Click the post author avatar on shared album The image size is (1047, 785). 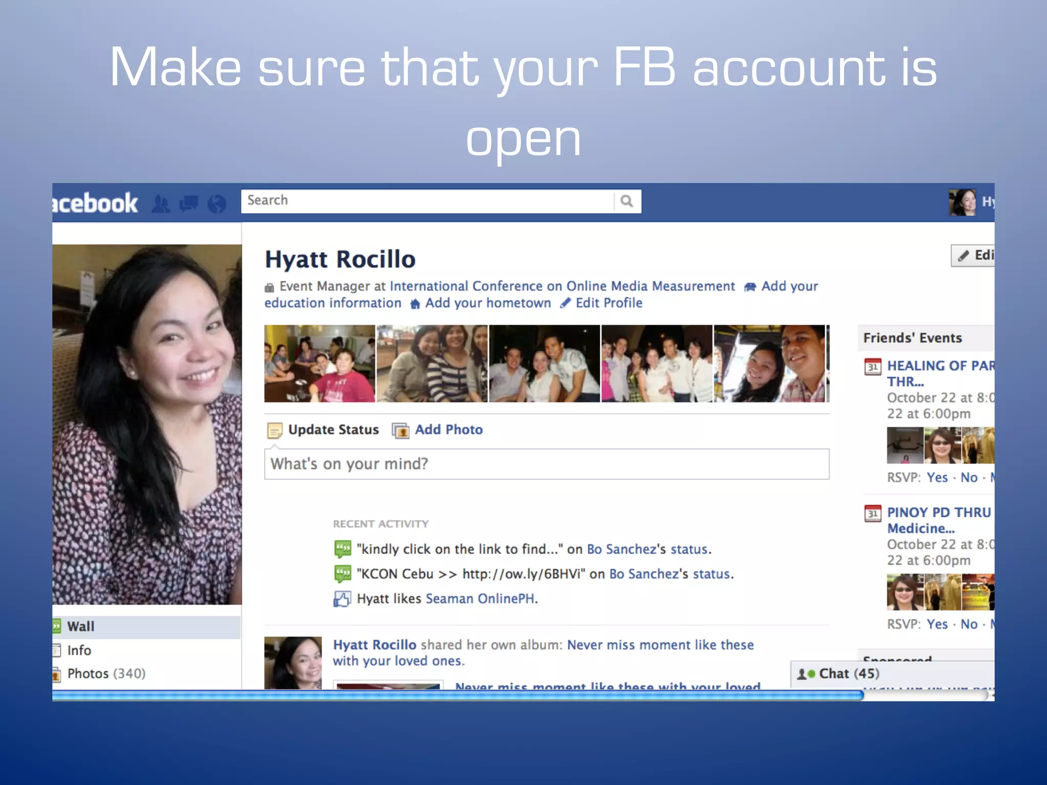[293, 662]
